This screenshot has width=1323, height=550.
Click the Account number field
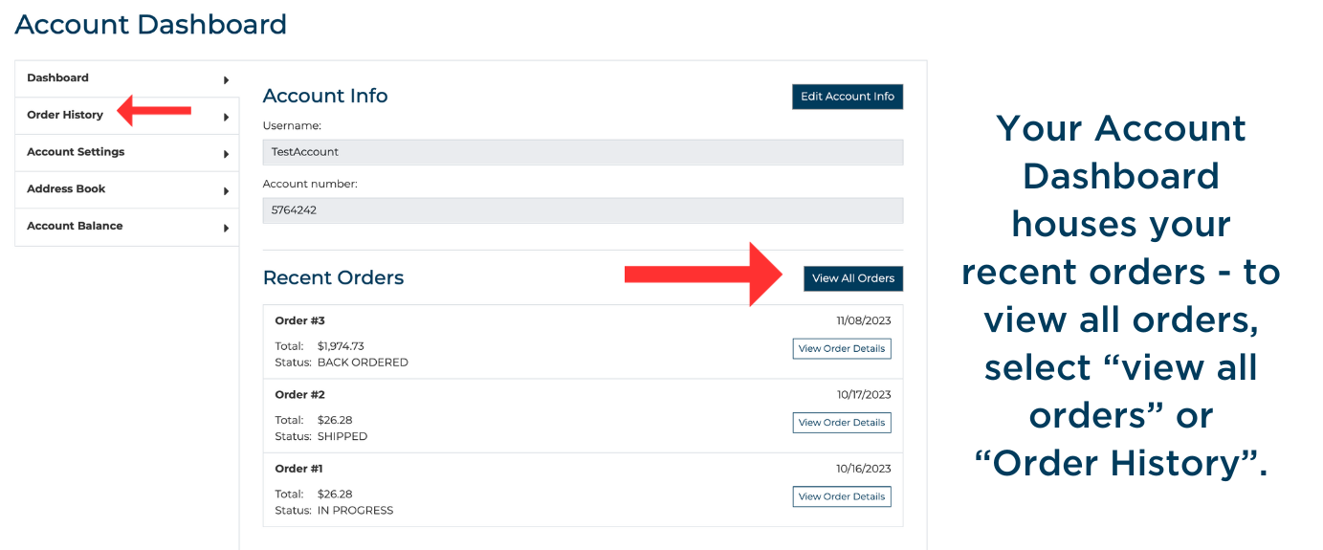(x=583, y=210)
